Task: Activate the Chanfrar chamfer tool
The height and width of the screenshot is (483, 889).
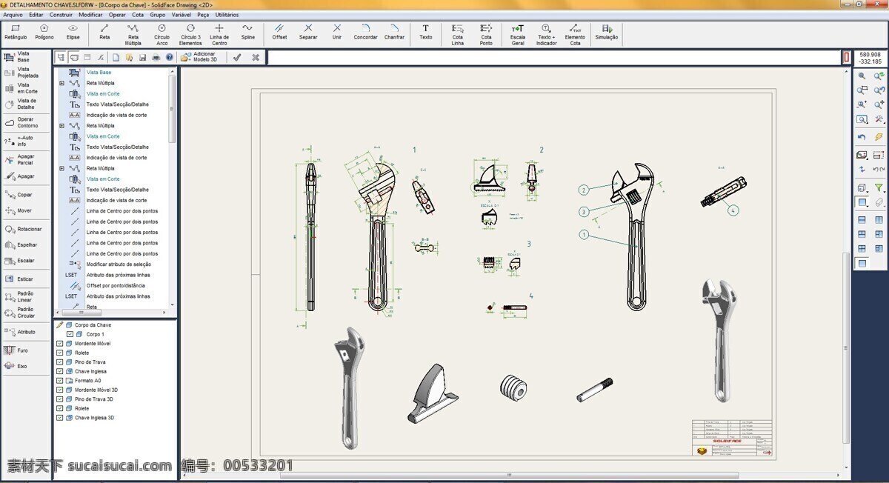Action: click(394, 33)
